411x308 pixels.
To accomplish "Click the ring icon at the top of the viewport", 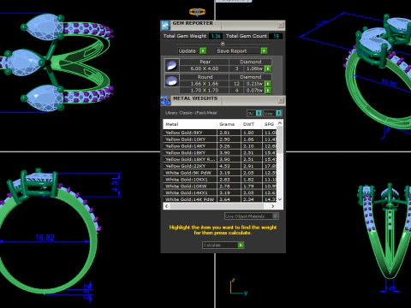I will [x=197, y=12].
